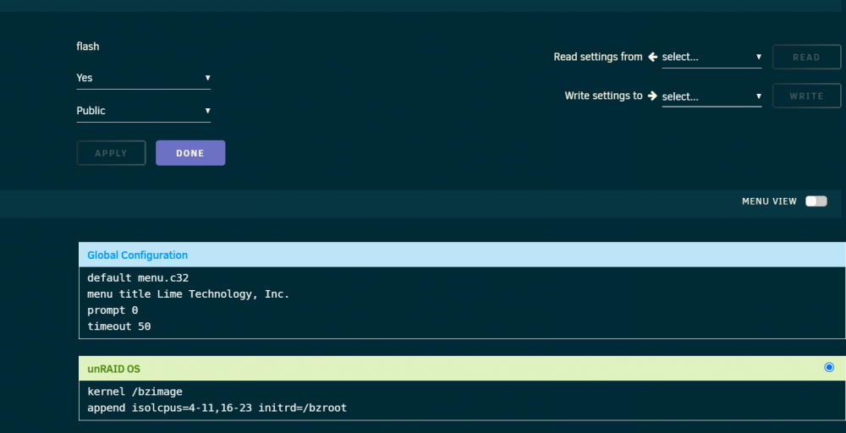Click the unRAID OS section header
846x433 pixels.
tap(463, 369)
